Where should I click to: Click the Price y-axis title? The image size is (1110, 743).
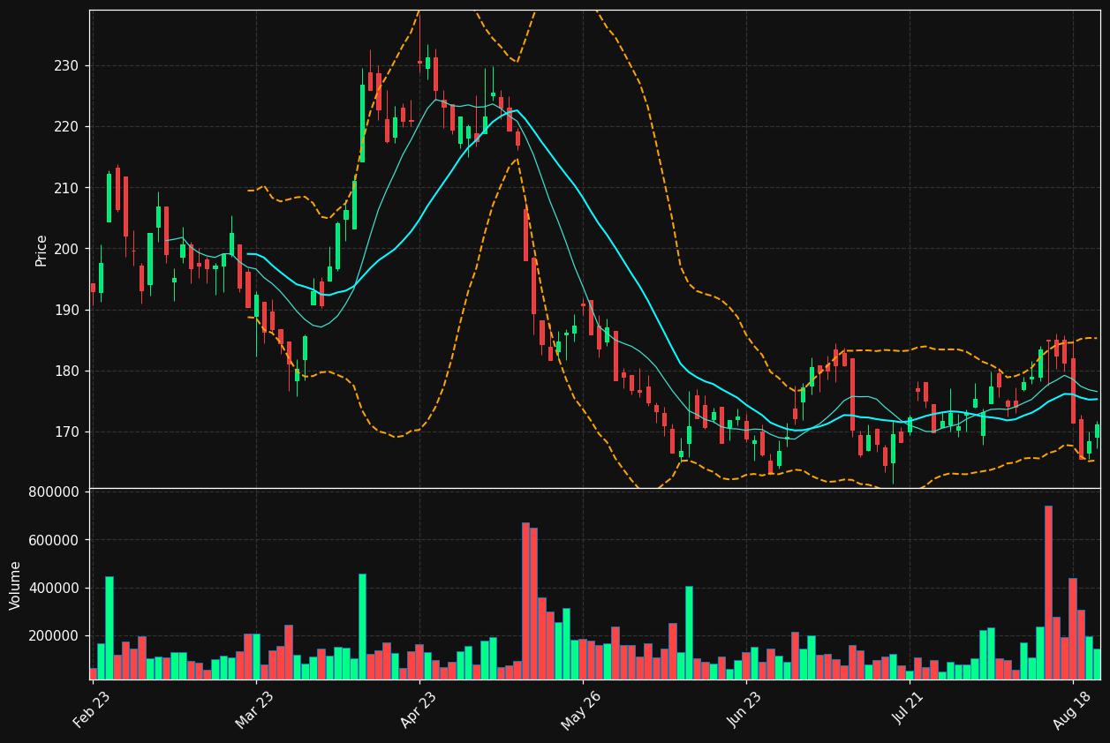42,250
